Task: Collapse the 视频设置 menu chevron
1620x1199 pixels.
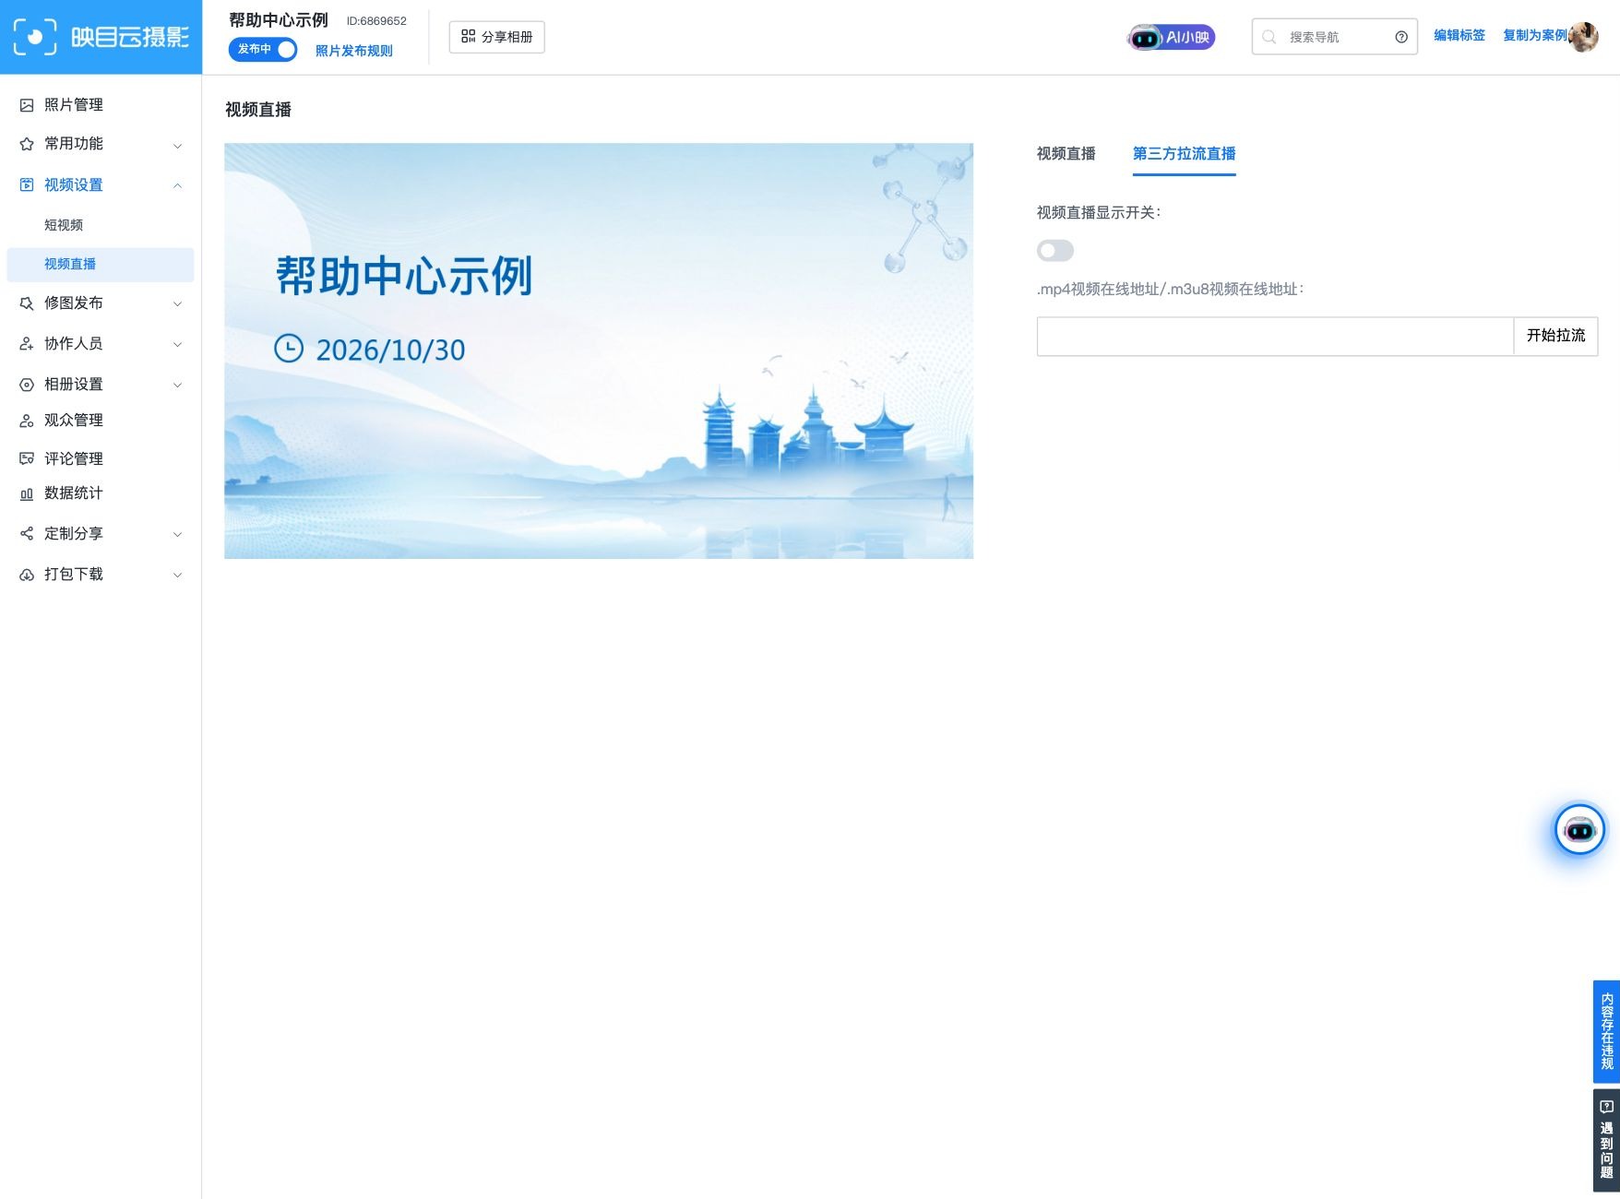Action: 177,186
